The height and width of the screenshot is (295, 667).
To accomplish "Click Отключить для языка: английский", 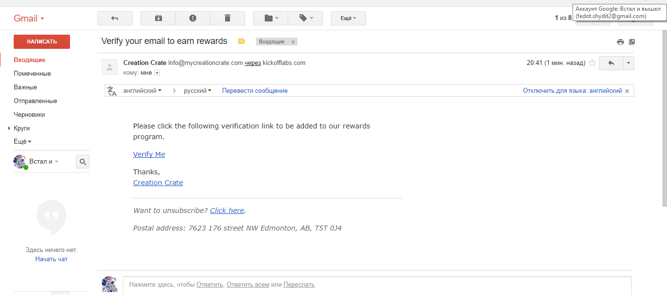I will click(573, 91).
